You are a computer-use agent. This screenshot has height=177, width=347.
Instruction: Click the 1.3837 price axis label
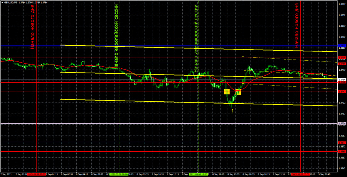pos(342,26)
